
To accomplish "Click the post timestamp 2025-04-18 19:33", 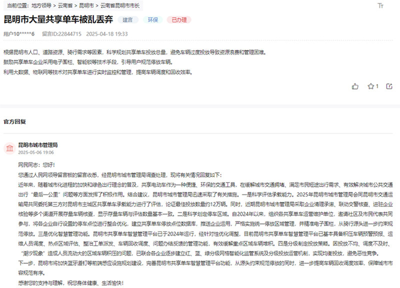I will tap(107, 34).
